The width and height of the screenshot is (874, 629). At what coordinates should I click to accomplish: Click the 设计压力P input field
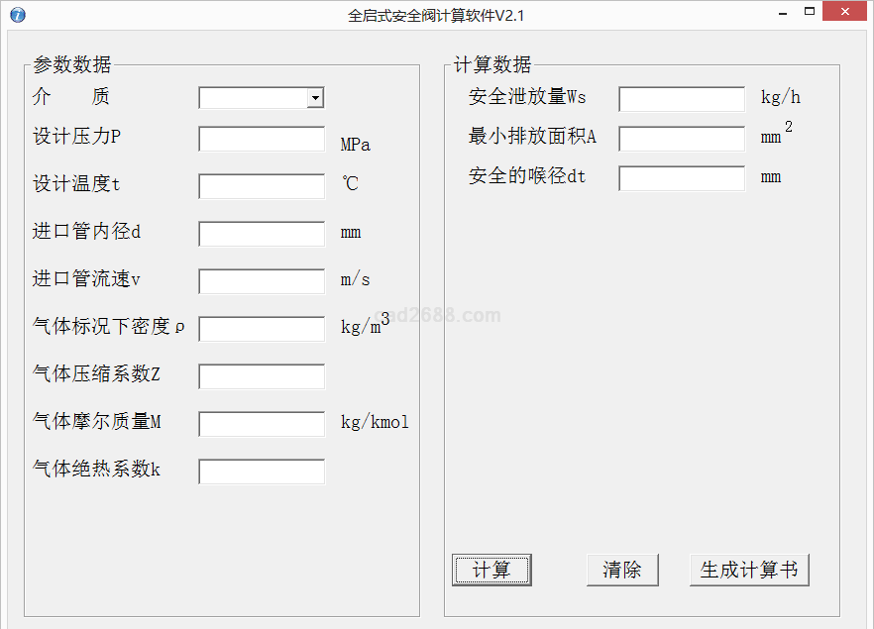point(262,140)
